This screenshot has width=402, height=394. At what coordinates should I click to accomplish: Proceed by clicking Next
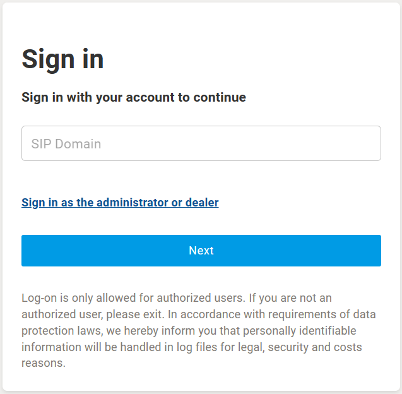click(x=201, y=251)
